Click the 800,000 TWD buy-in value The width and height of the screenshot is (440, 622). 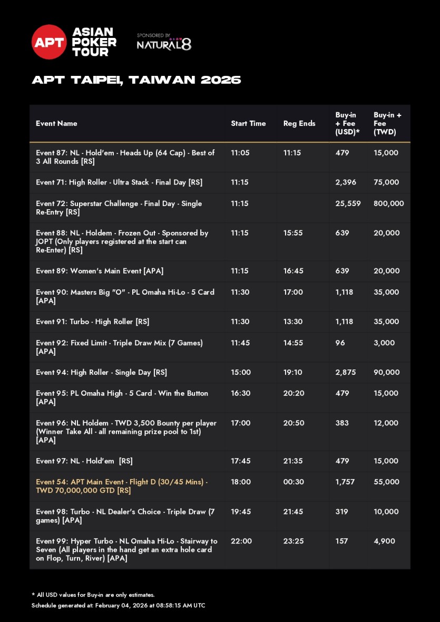tap(388, 203)
